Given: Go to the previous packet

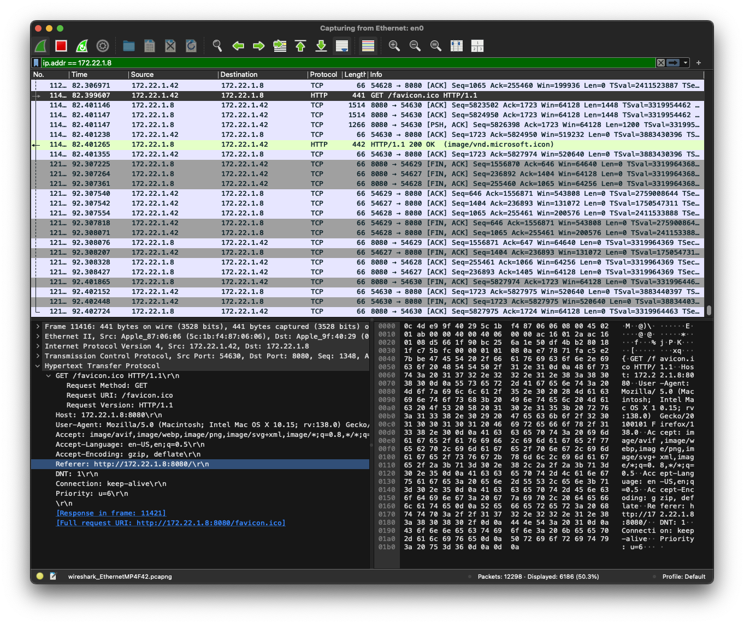Looking at the screenshot, I should (x=238, y=46).
